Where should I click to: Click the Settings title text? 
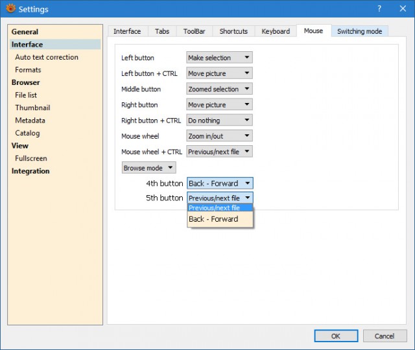(x=34, y=9)
